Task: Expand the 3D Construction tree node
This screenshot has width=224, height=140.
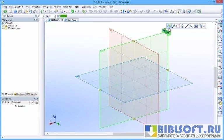Action: click(x=3, y=28)
